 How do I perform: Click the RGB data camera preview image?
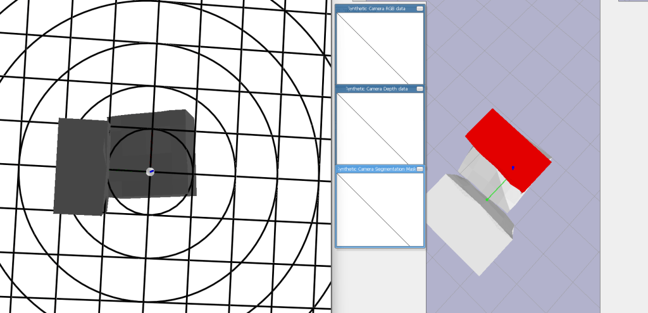click(380, 47)
